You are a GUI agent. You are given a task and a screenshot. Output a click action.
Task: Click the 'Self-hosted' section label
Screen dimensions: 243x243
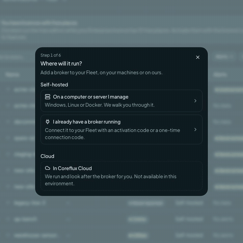[x=54, y=85]
